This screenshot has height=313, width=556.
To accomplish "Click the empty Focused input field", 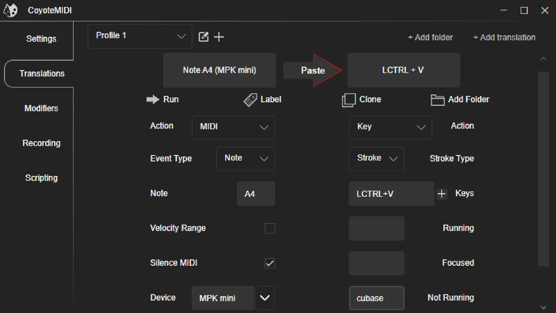I will click(377, 263).
